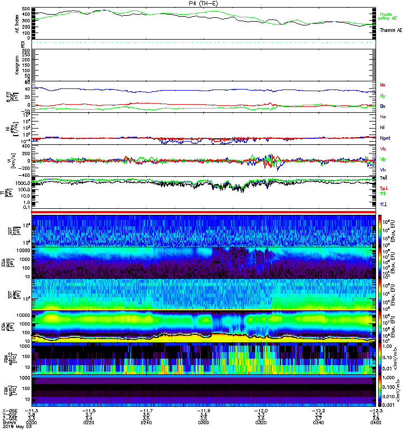The image size is (407, 434).
Task: Click the "0300" time tick label
Action: click(x=203, y=423)
